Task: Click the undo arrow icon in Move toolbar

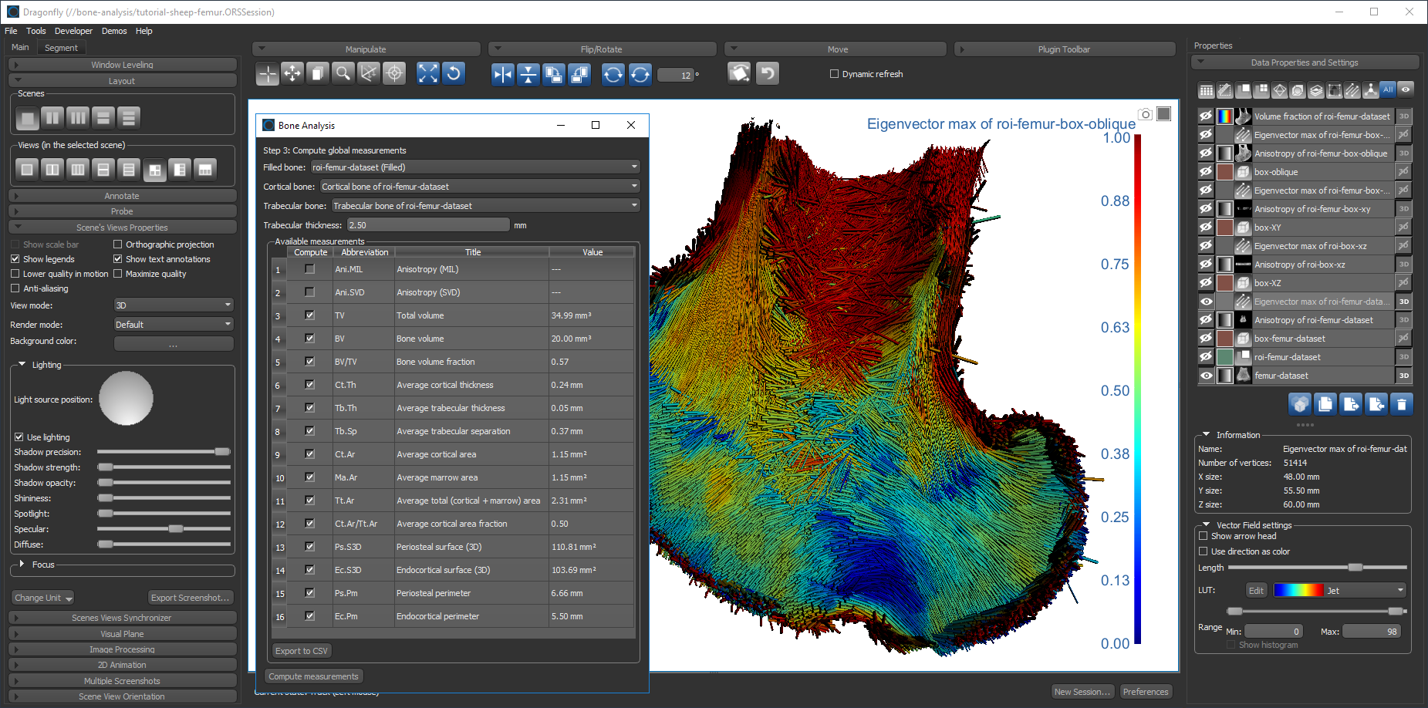Action: coord(767,73)
